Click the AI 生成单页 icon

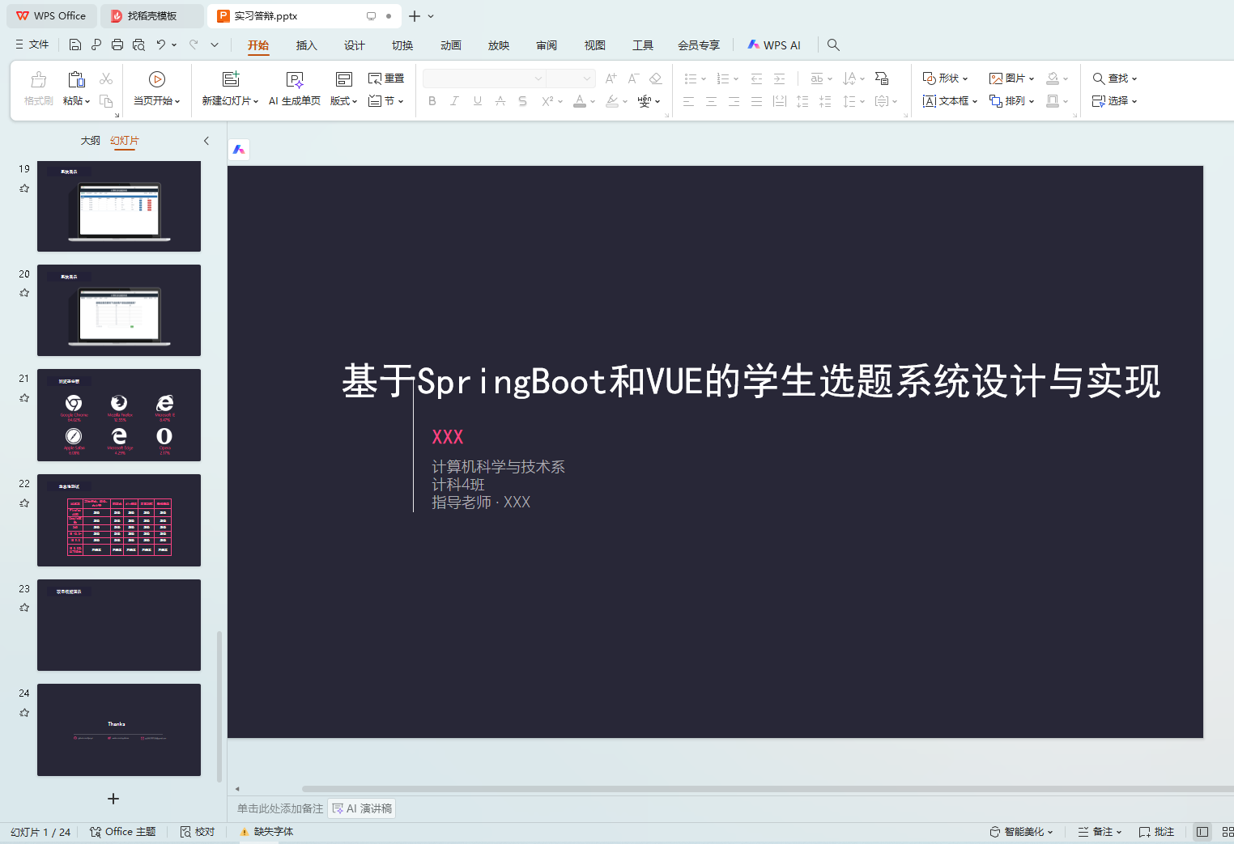click(x=295, y=79)
